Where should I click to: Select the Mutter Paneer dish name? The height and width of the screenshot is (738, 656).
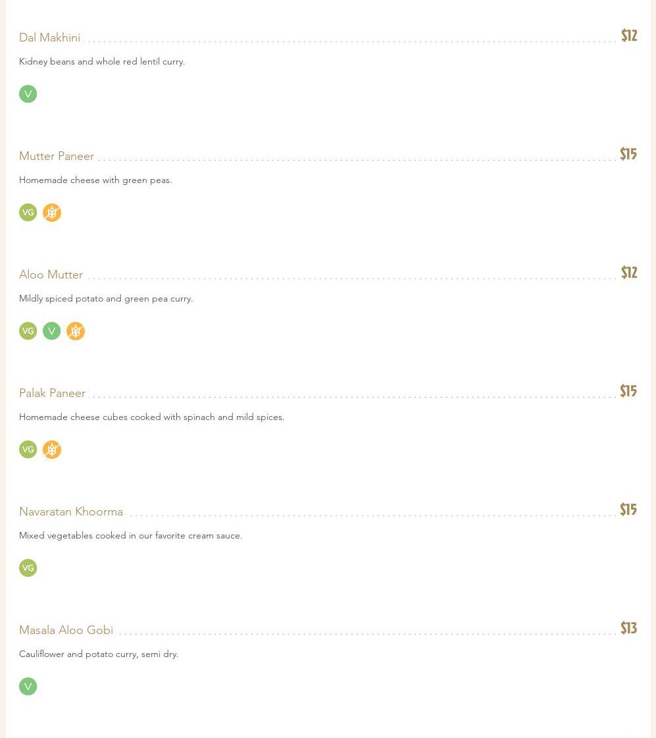[57, 156]
